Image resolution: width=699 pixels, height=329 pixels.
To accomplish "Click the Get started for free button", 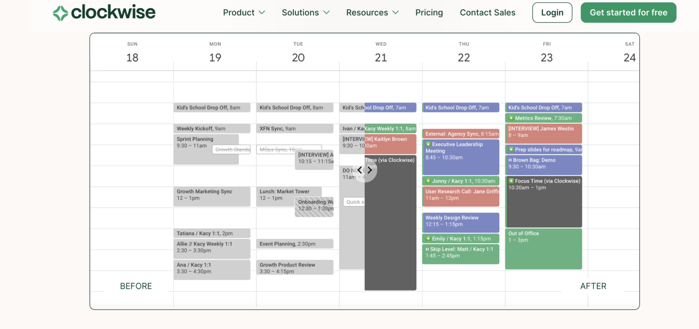I will (628, 12).
